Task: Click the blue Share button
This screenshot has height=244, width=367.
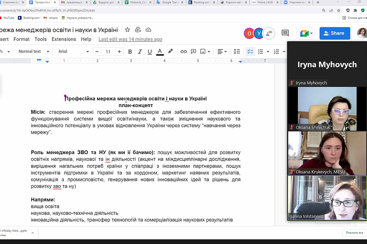Action: (335, 33)
